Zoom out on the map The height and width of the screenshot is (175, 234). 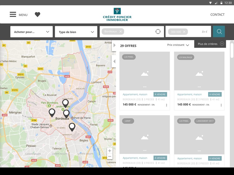(x=110, y=156)
